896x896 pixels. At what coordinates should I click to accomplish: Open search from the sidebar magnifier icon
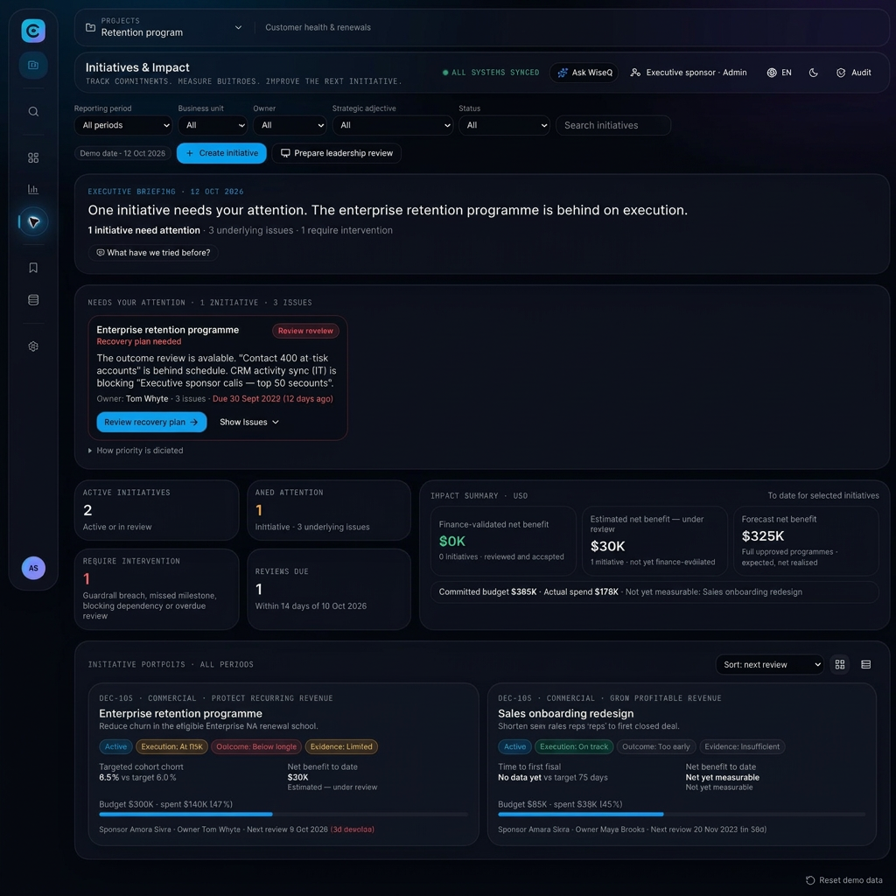click(x=33, y=111)
